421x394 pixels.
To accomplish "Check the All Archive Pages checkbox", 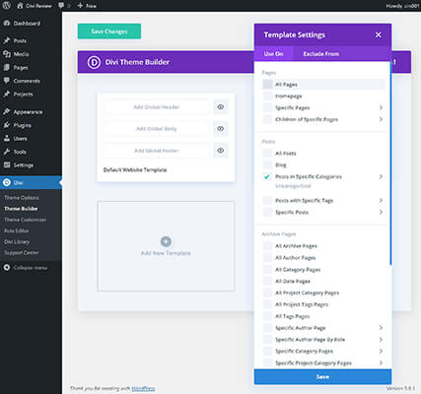I will point(267,246).
